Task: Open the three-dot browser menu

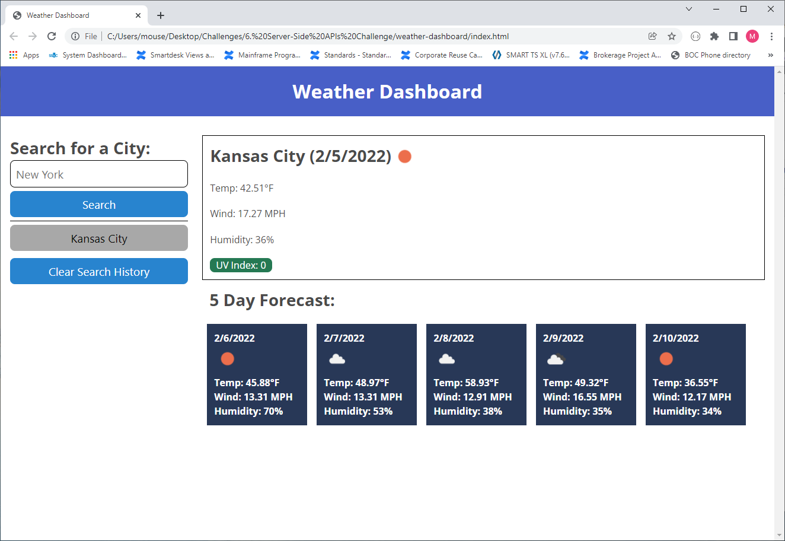Action: pos(772,36)
